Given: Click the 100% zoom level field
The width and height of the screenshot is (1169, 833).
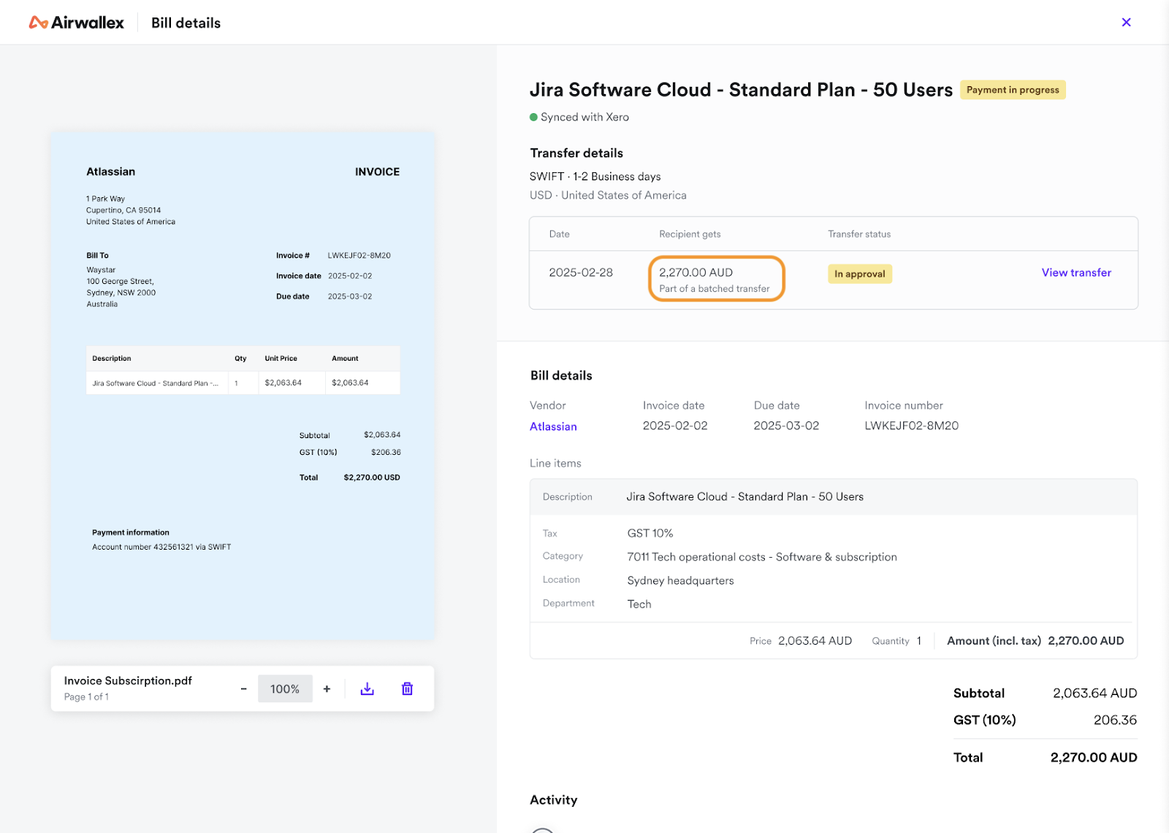Looking at the screenshot, I should pos(285,688).
